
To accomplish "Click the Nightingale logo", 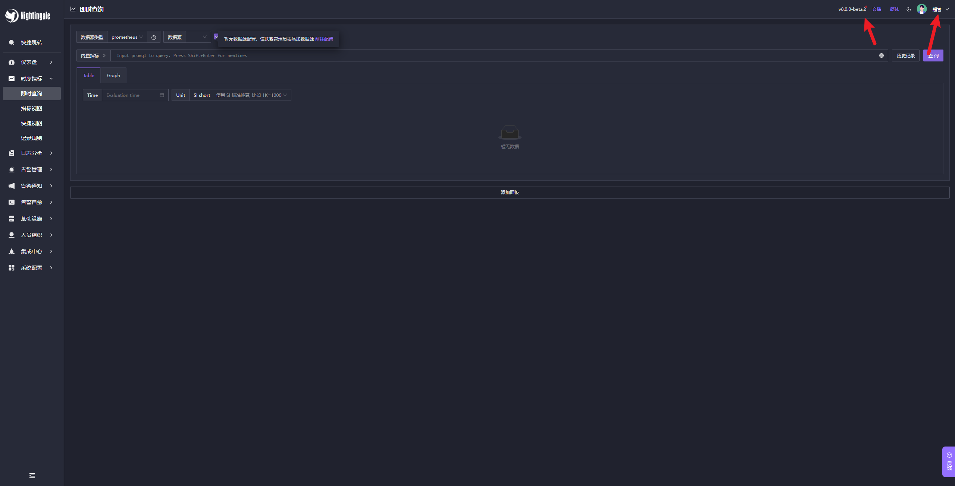I will [x=28, y=16].
